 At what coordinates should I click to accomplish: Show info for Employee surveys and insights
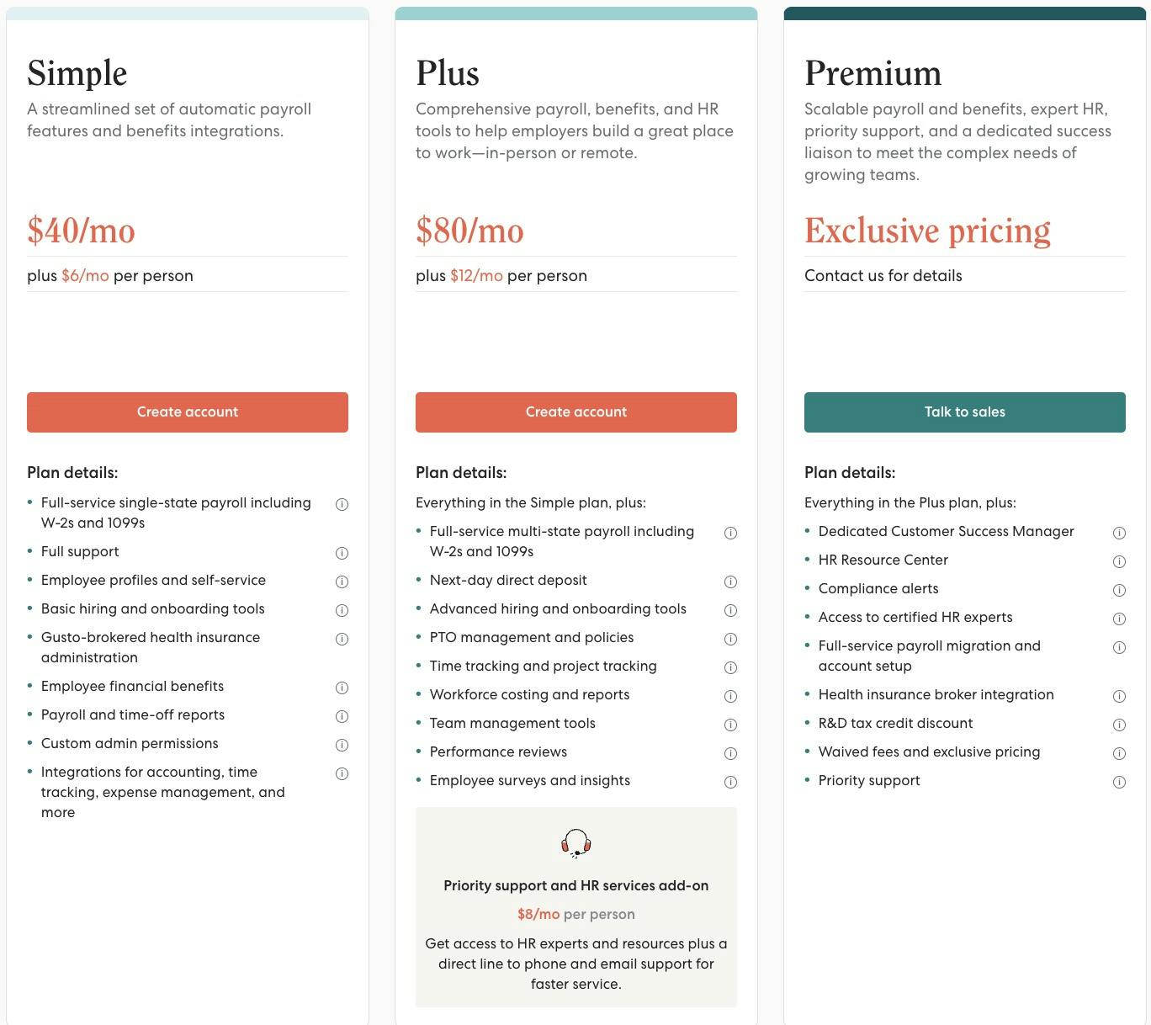(x=730, y=782)
